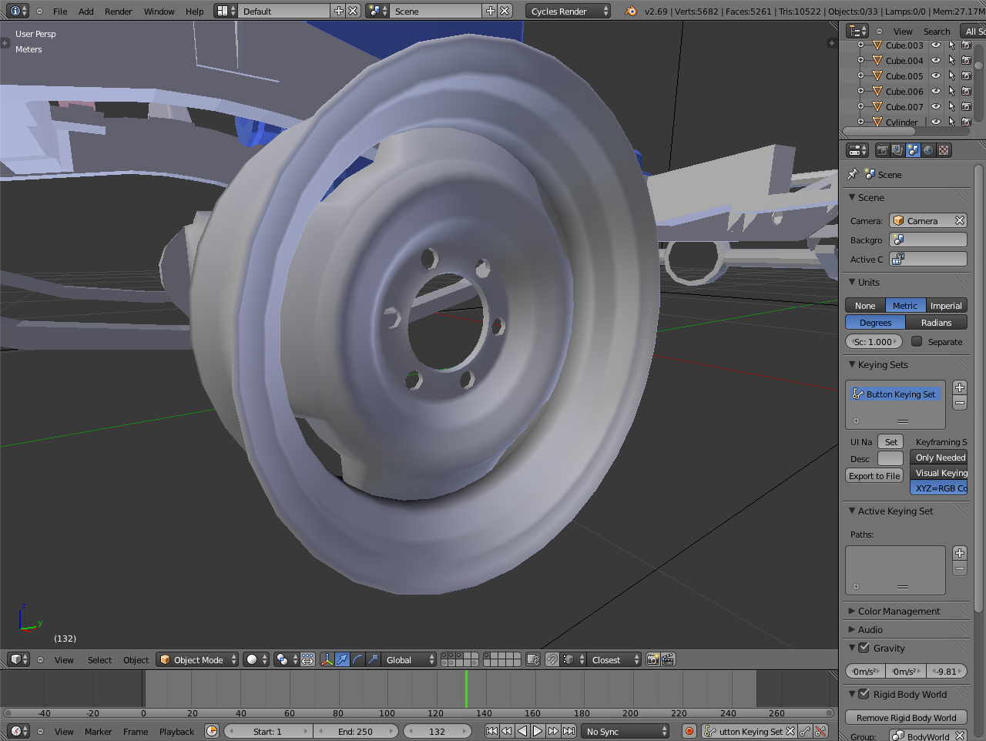Viewport: 986px width, 741px height.
Task: Open the Object Mode dropdown
Action: [197, 659]
